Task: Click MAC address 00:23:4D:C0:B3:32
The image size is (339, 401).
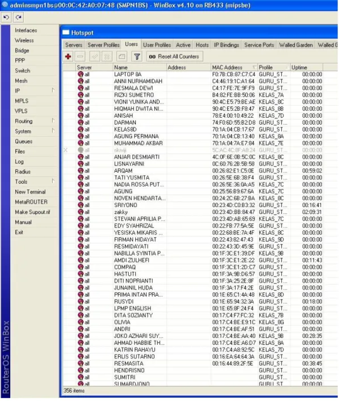Action: pyautogui.click(x=233, y=205)
